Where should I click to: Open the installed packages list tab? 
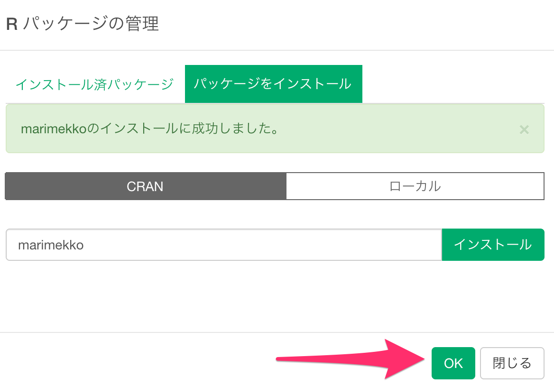95,84
